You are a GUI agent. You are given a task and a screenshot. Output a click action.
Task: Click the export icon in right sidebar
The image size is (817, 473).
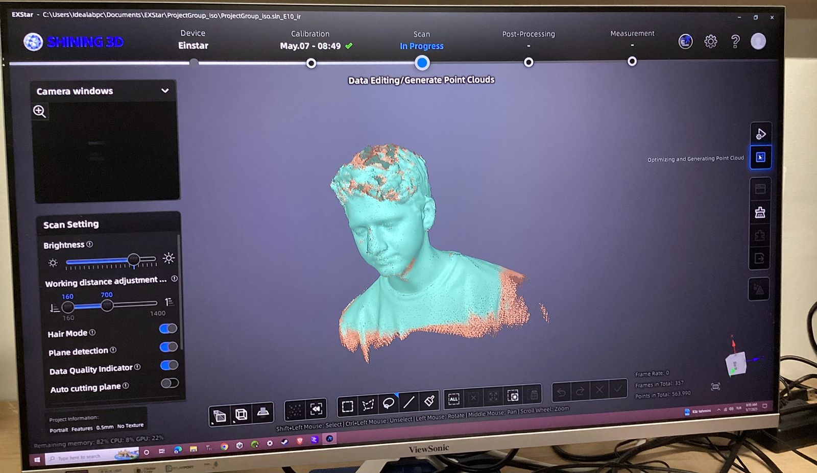(x=759, y=258)
